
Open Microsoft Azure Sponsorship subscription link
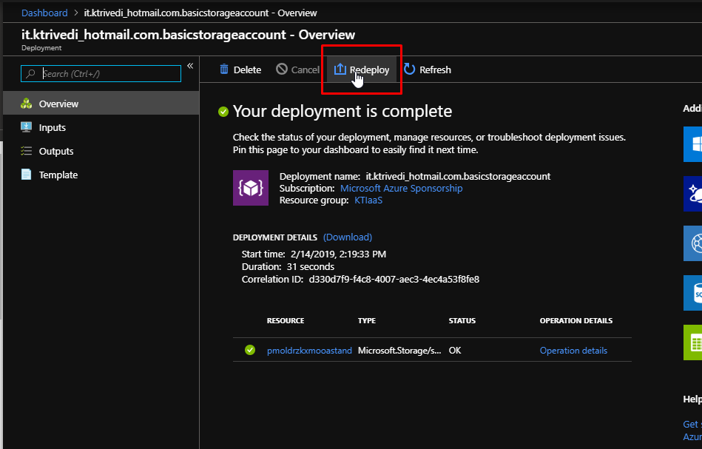coord(401,189)
